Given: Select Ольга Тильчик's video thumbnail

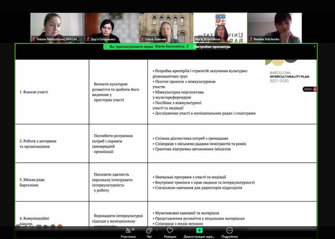Looking at the screenshot, I should click(166, 27).
